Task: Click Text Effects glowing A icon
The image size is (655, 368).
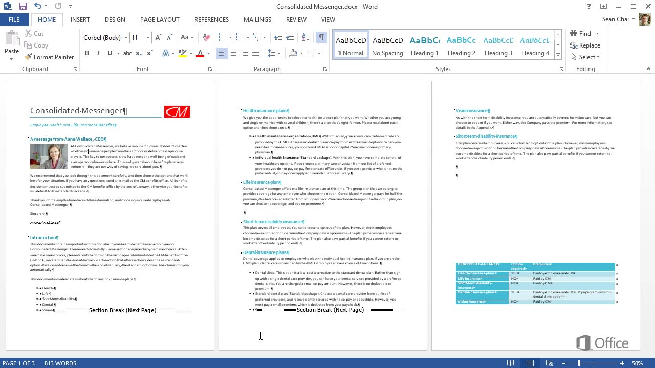Action: (x=165, y=53)
